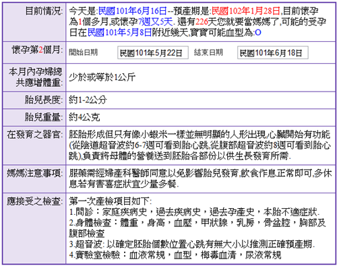
Task: Click the 本月內孕婦總共應增體重 label
Action: (x=35, y=77)
